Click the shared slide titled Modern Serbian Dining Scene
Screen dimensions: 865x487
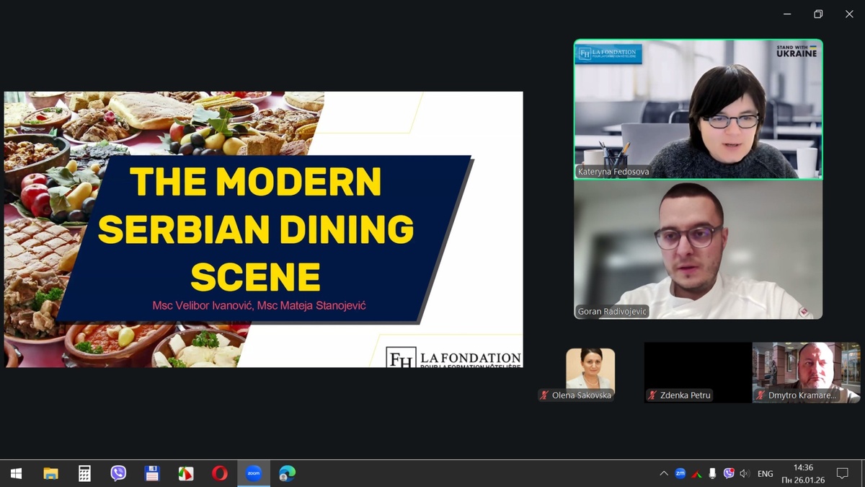(x=263, y=229)
